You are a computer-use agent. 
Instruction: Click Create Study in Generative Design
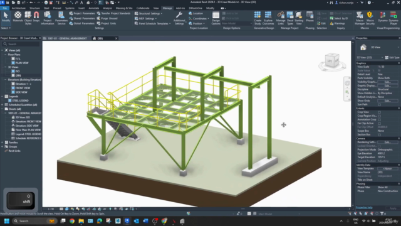[258, 18]
